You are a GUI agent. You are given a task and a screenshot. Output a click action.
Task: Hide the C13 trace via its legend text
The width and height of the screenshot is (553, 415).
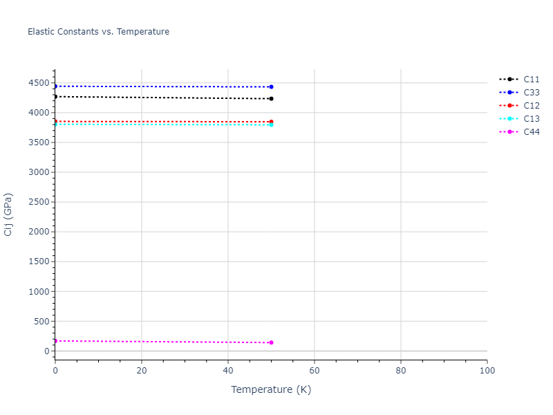coord(532,119)
